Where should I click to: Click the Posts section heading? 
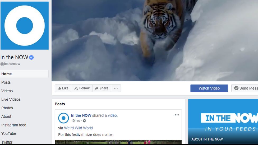(x=60, y=104)
